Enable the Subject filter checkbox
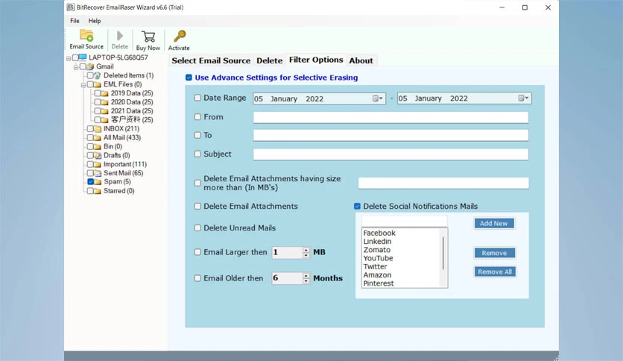Viewport: 623px width, 361px height. (x=197, y=154)
